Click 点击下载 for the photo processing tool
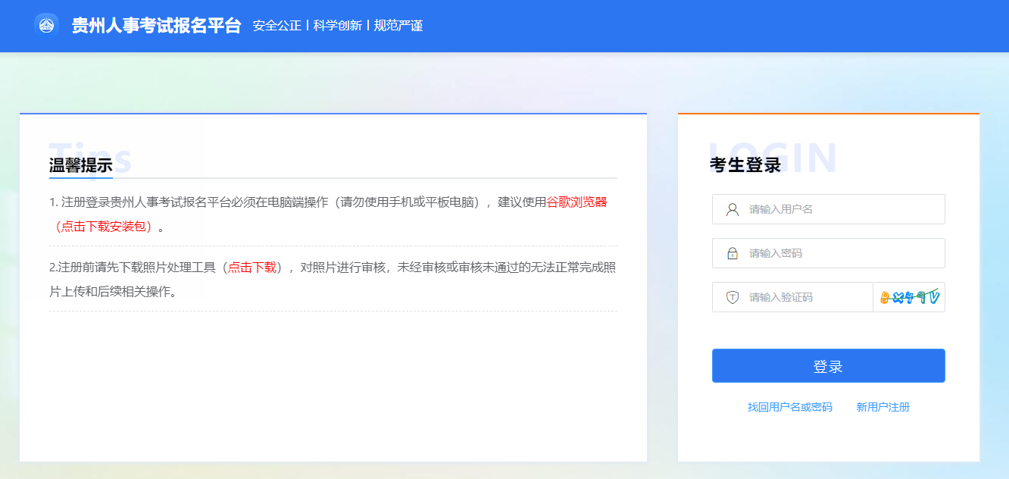 point(252,267)
